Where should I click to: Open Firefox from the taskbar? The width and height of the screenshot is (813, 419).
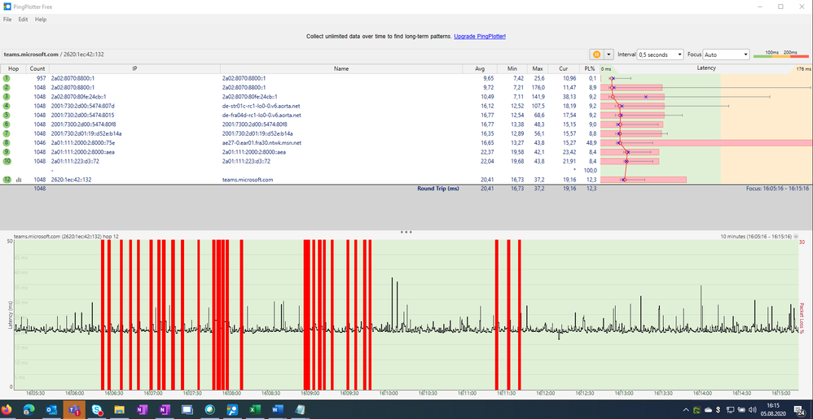point(7,409)
